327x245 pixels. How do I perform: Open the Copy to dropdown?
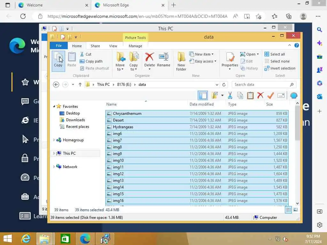click(133, 62)
